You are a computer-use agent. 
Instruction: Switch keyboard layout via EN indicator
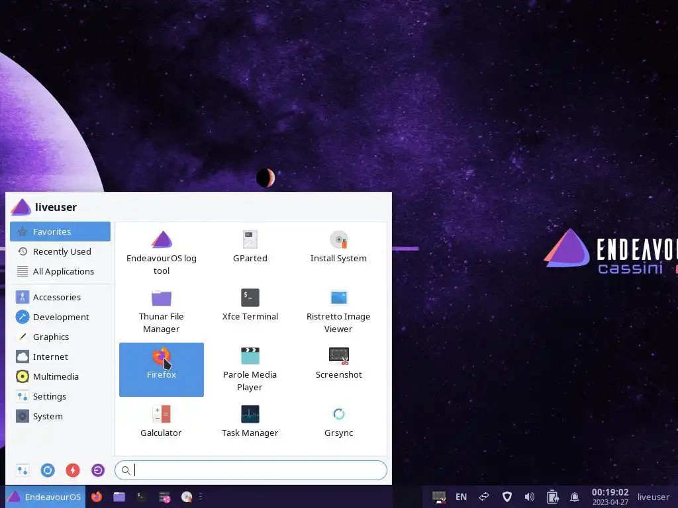(461, 497)
